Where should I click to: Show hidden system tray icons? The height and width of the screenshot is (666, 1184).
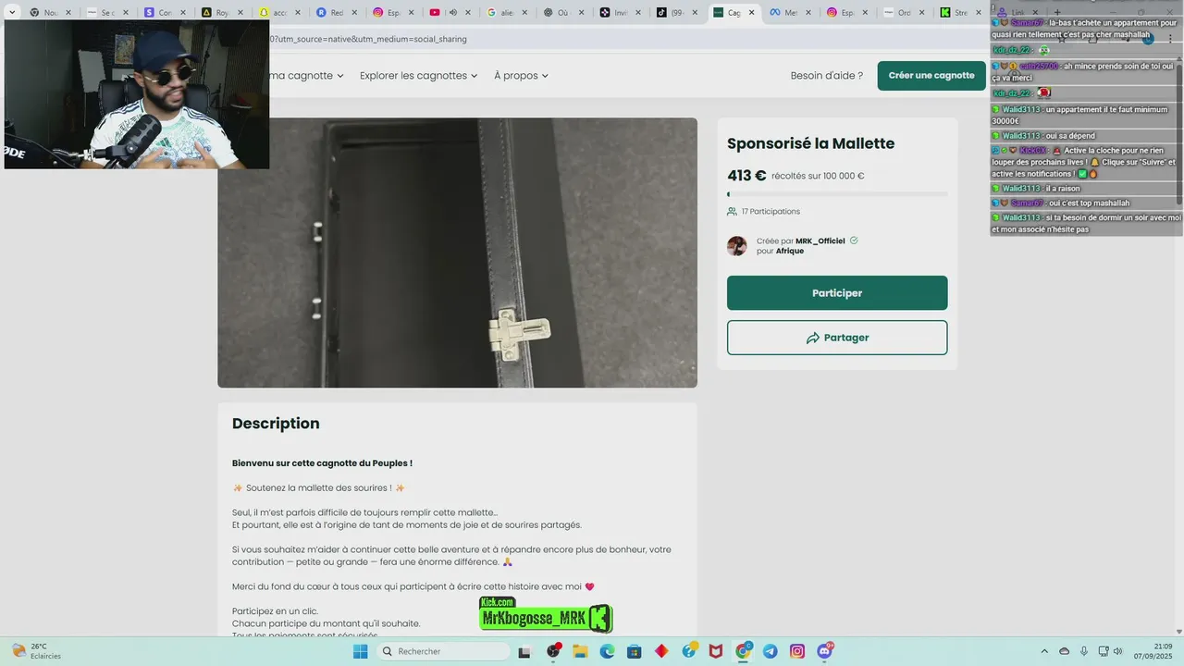[x=1044, y=651]
